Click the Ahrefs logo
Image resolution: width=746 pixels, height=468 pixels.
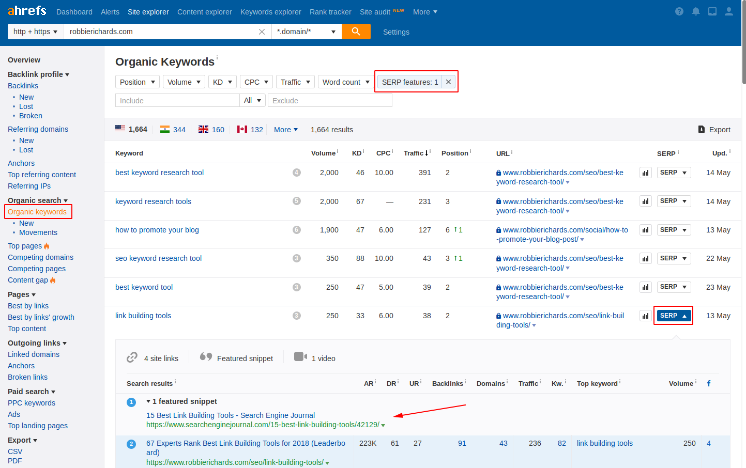click(27, 11)
